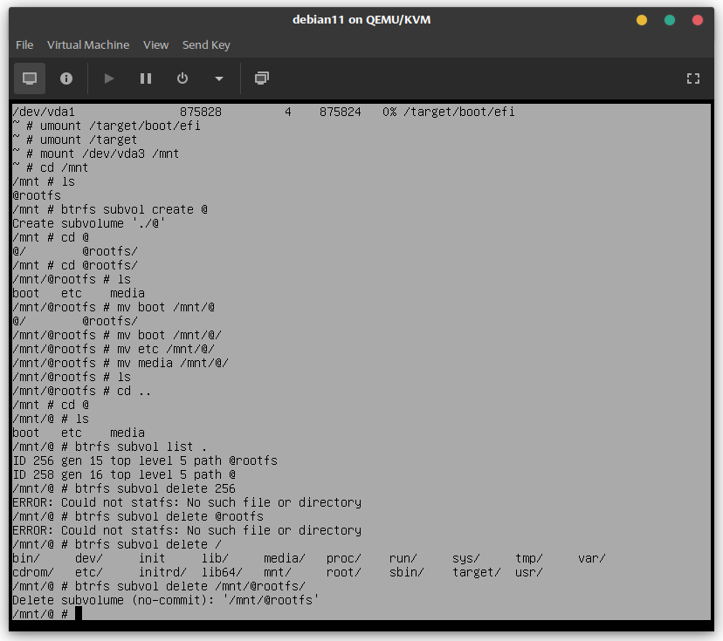Open the manage VM snapshots view
Screen dimensions: 723x641
[261, 78]
